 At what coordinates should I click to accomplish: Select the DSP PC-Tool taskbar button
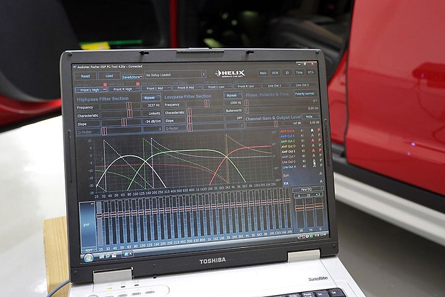point(127,254)
